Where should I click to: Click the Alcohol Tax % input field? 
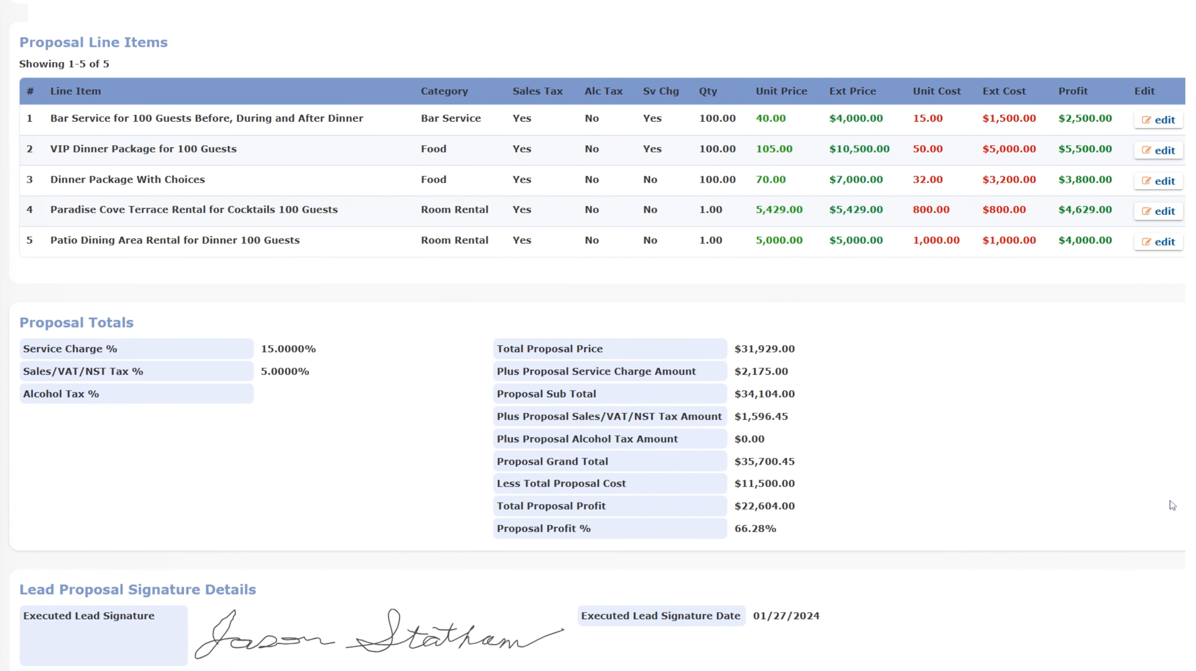pyautogui.click(x=137, y=393)
